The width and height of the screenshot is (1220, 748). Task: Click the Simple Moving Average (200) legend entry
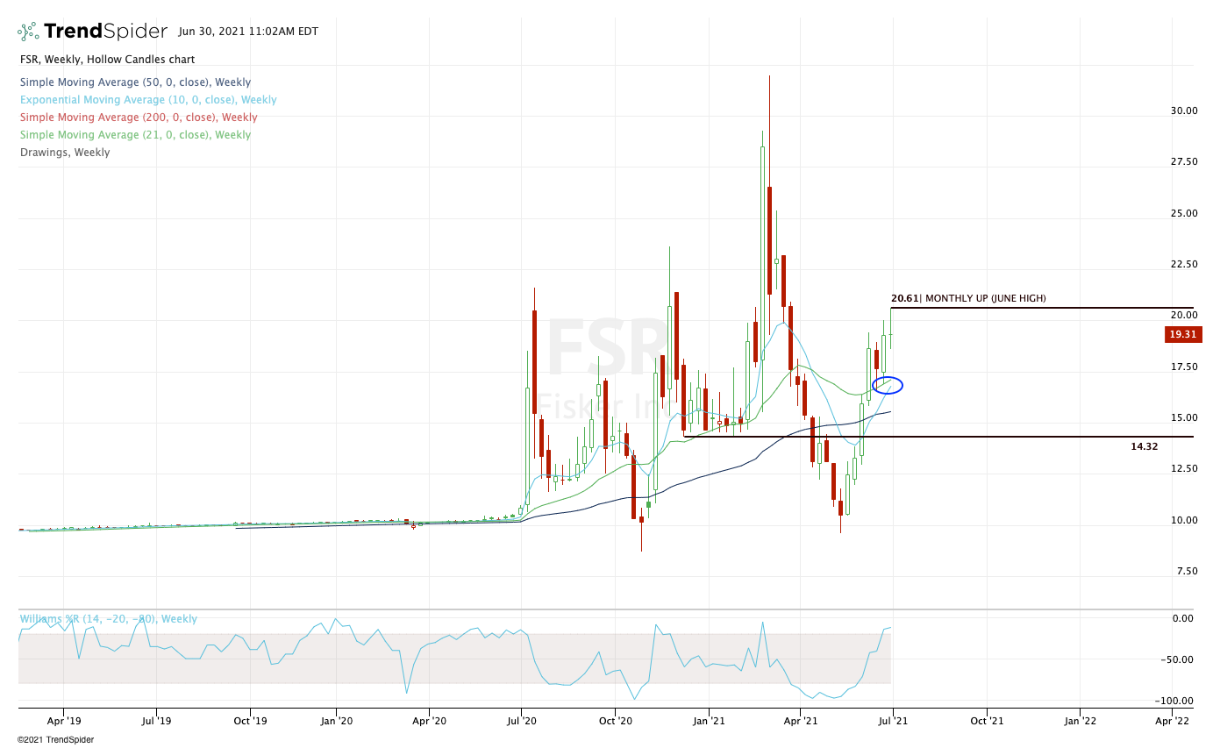(139, 118)
